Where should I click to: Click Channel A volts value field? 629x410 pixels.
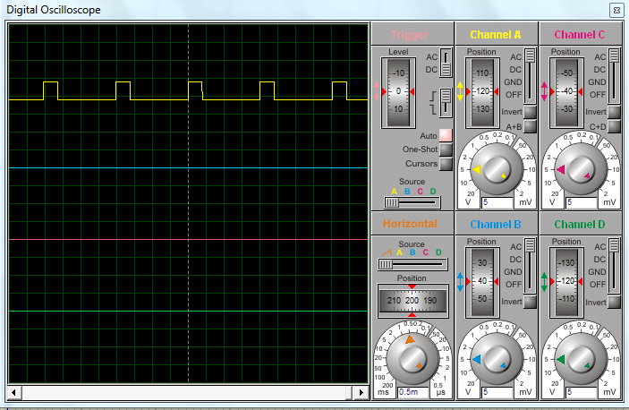[497, 202]
